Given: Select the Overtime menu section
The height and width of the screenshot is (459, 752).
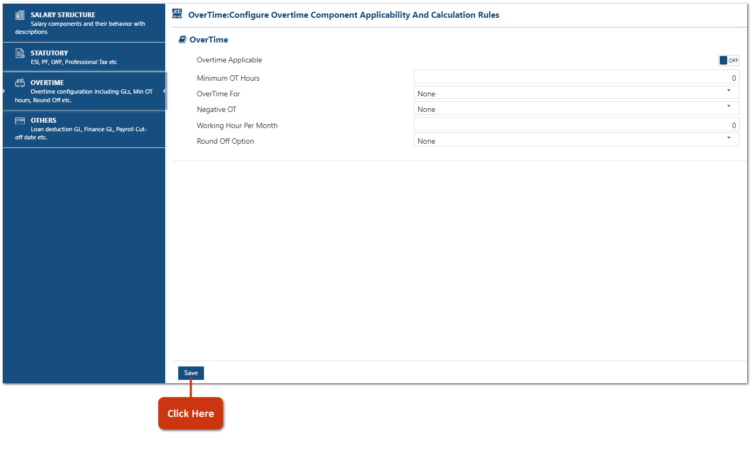Looking at the screenshot, I should [x=84, y=91].
